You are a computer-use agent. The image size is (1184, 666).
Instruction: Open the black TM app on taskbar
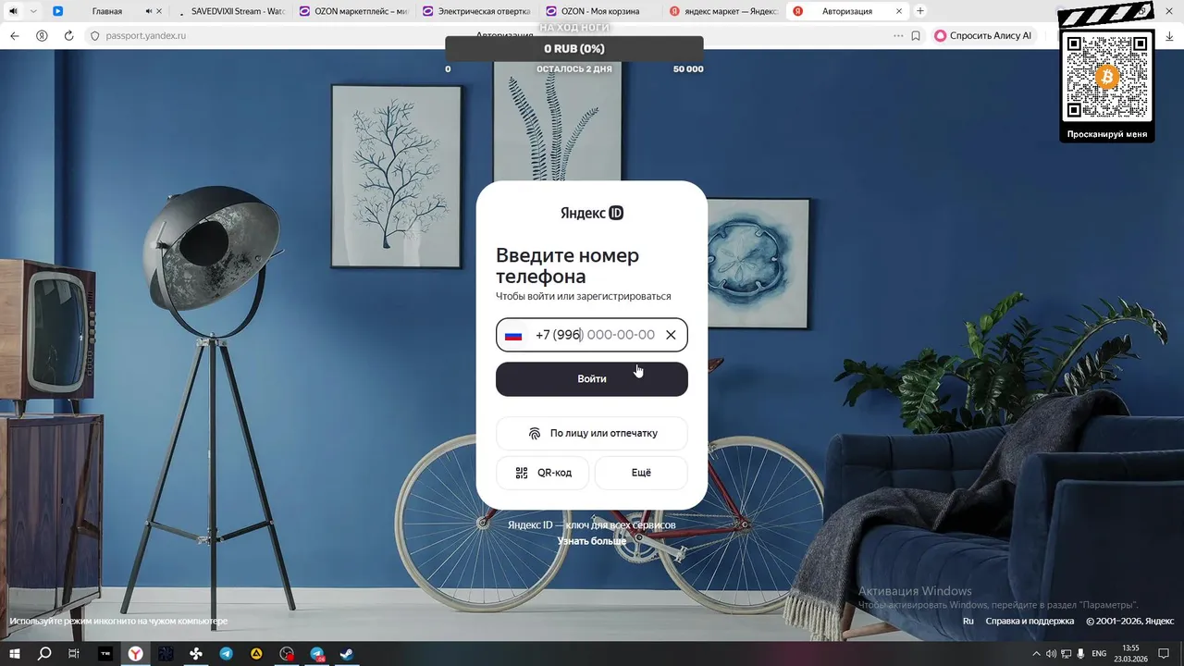[x=105, y=653]
